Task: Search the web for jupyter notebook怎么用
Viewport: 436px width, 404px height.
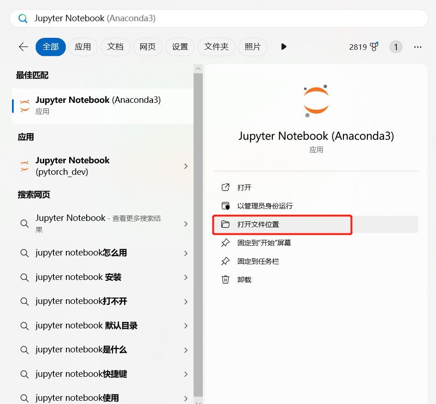Action: (x=103, y=253)
